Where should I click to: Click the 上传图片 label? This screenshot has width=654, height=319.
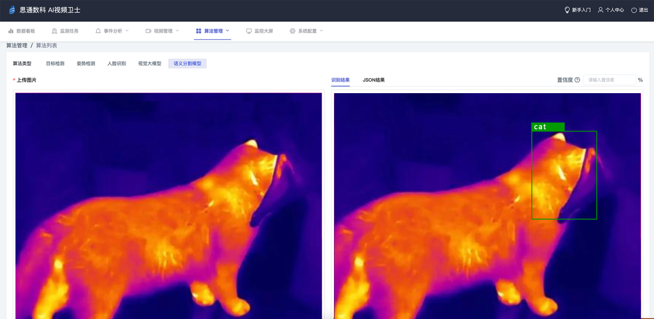pyautogui.click(x=26, y=80)
